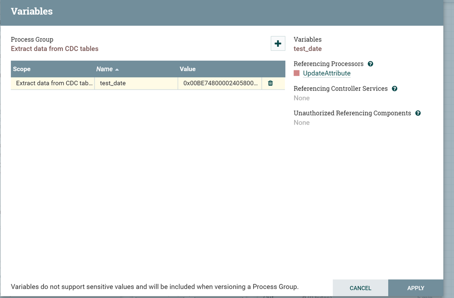Viewport: 454px width, 298px height.
Task: Delete the test_date variable with trash icon
Action: coord(270,83)
